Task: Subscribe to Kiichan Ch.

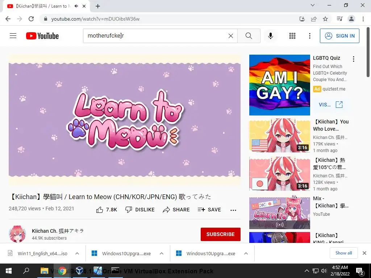Action: pos(221,234)
